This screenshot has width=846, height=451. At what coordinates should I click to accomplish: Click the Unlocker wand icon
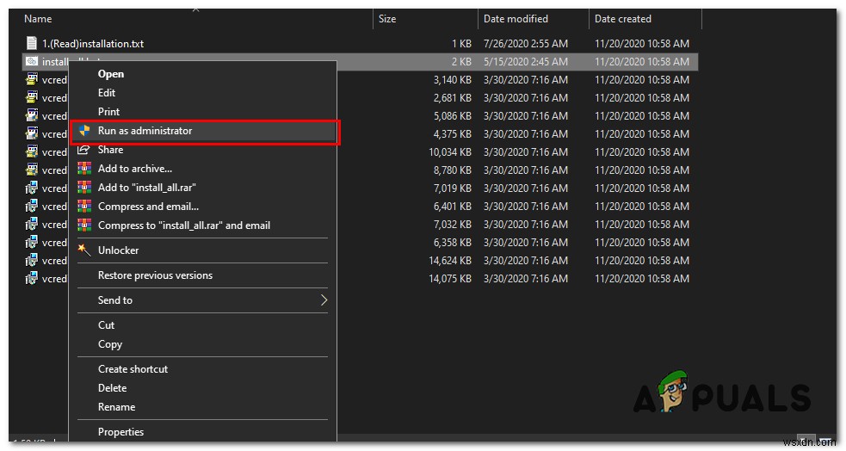pos(84,250)
